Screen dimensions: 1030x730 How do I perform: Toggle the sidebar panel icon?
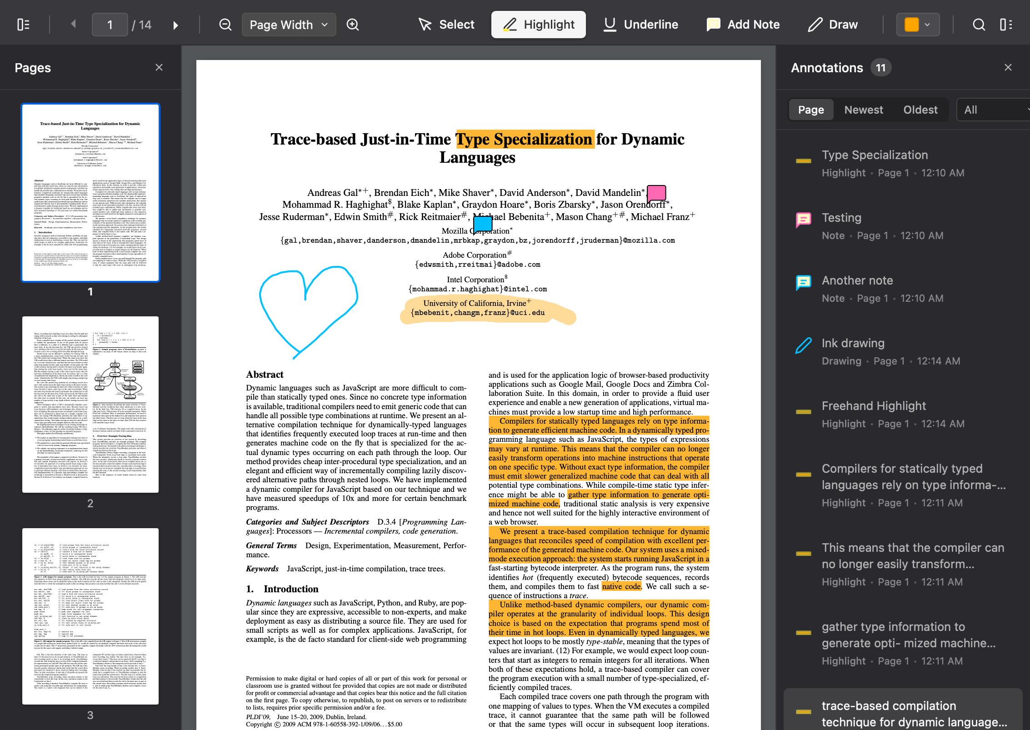[x=23, y=25]
